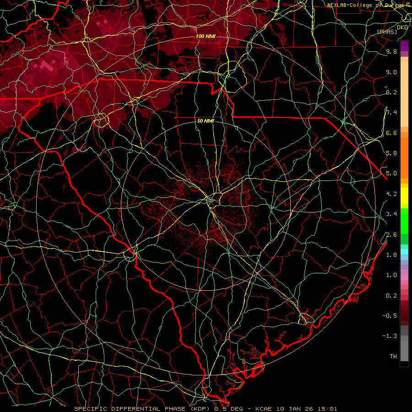Click the -1.3 legend value

click(x=390, y=336)
